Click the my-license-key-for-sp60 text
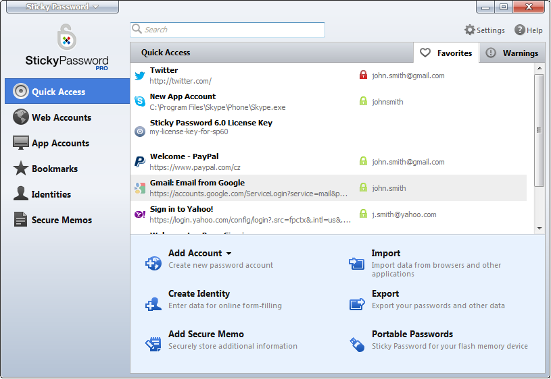Screen dimensions: 551x379 coord(189,132)
